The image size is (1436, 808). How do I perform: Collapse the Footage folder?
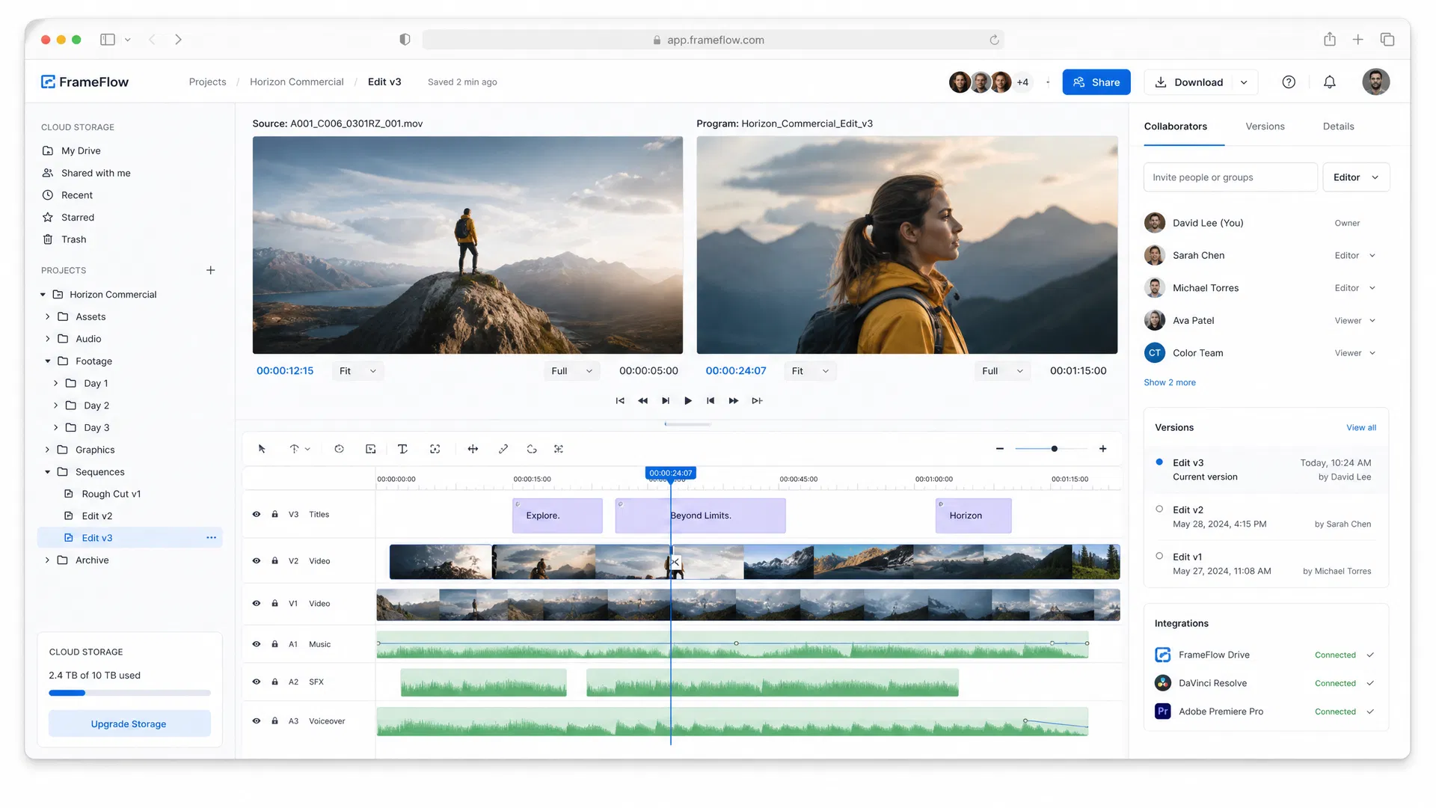47,361
